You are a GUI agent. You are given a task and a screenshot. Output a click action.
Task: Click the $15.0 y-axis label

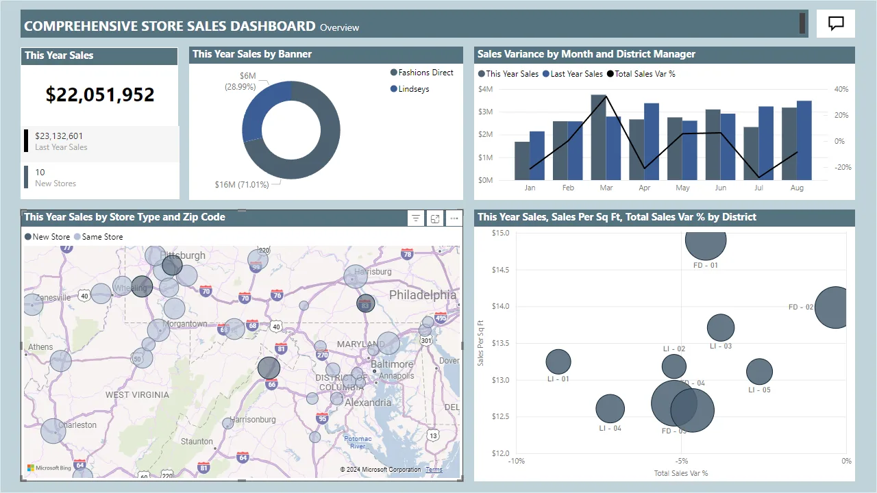[501, 233]
